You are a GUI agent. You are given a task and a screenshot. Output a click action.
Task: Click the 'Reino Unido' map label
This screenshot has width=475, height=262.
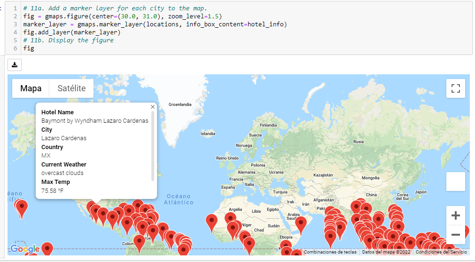(227, 159)
